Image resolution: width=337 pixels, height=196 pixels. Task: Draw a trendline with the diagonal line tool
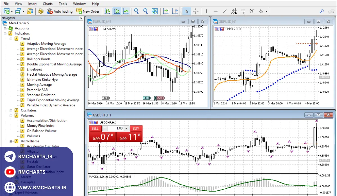pyautogui.click(x=225, y=11)
